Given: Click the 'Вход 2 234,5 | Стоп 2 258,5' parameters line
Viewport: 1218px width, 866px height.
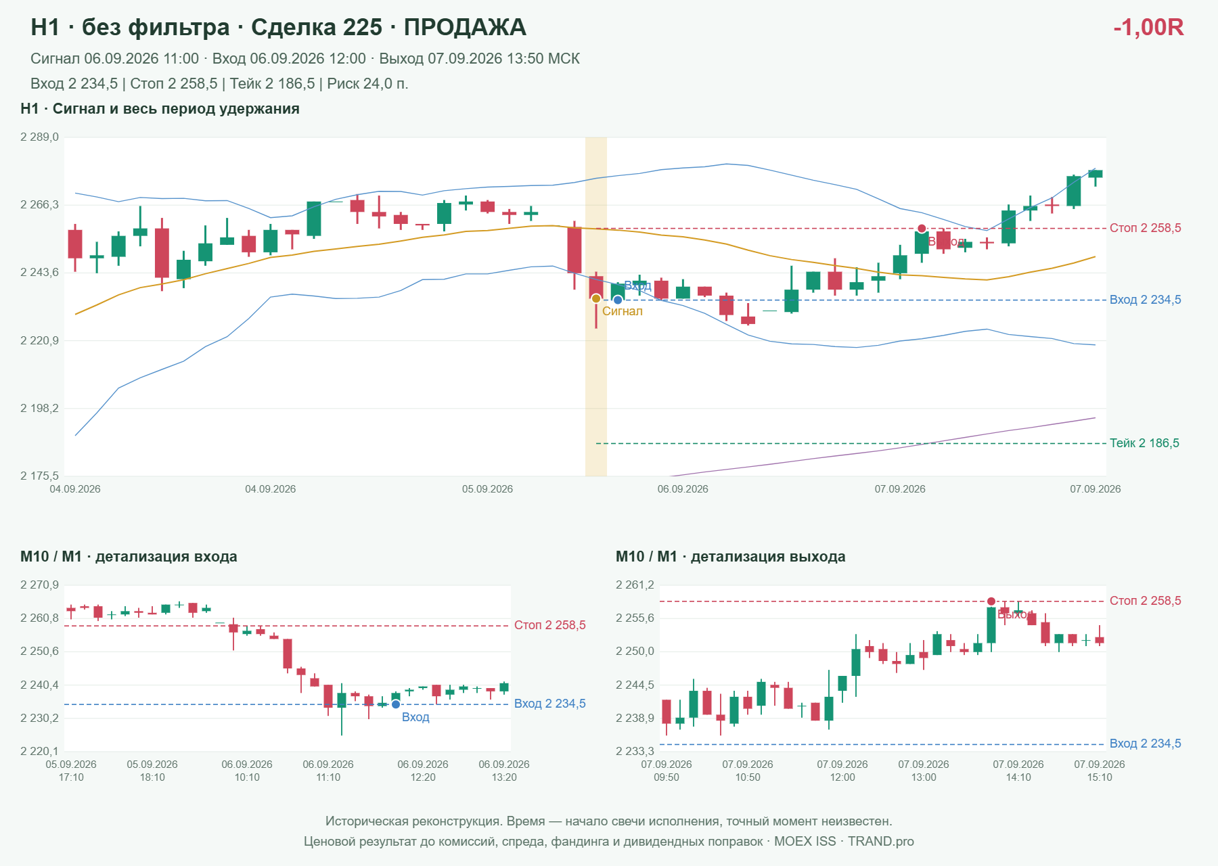Looking at the screenshot, I should [219, 84].
